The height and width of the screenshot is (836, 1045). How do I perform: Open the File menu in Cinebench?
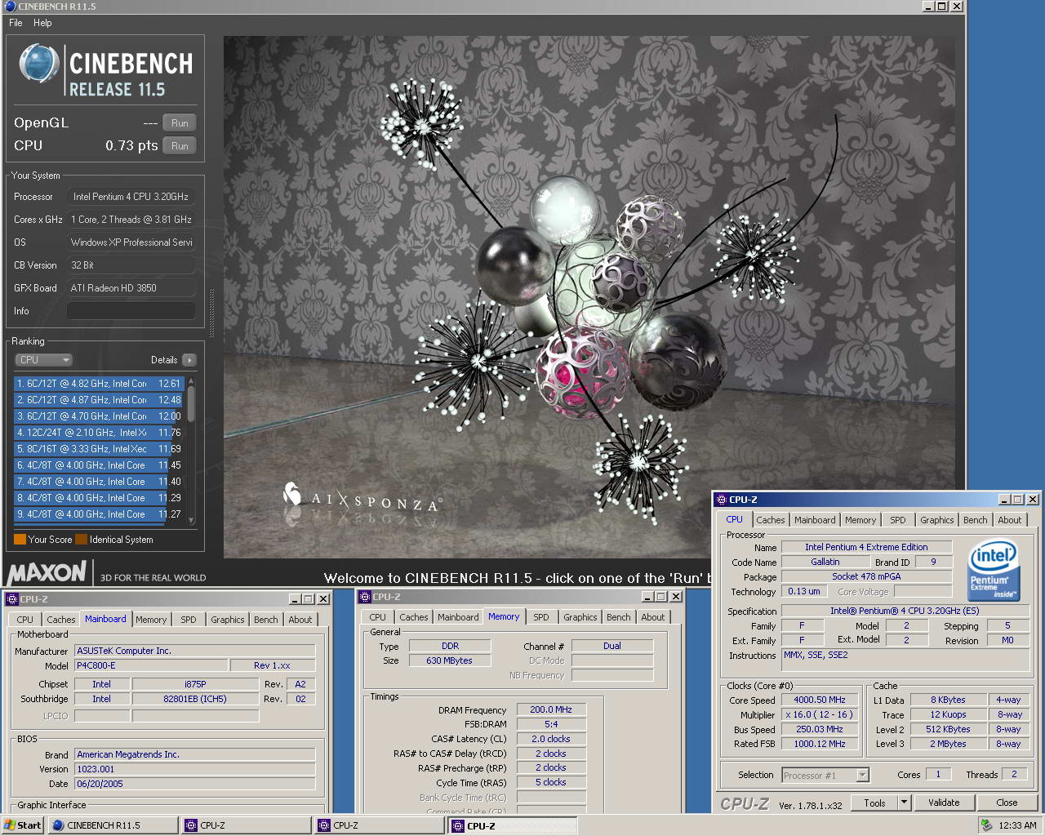point(16,23)
